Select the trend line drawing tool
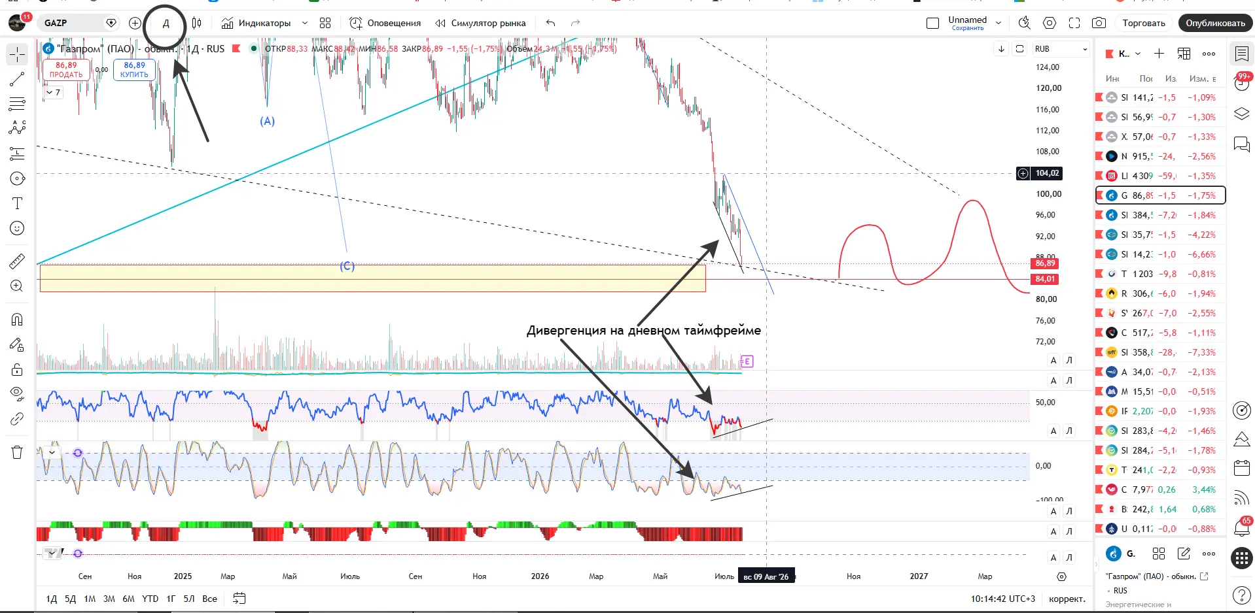 (x=17, y=79)
